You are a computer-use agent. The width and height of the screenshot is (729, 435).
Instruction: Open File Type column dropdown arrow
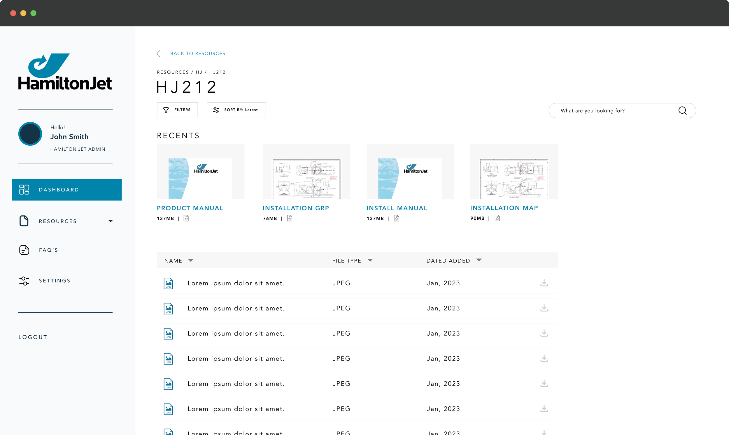pos(370,260)
